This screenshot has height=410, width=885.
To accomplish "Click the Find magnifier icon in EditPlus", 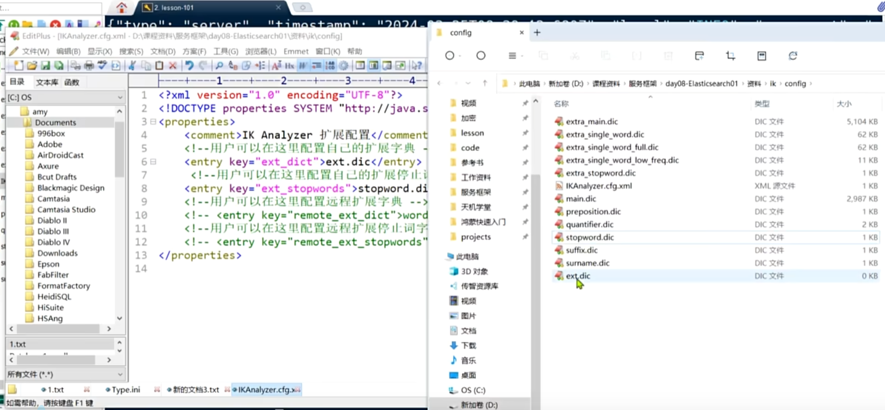I will pyautogui.click(x=219, y=65).
